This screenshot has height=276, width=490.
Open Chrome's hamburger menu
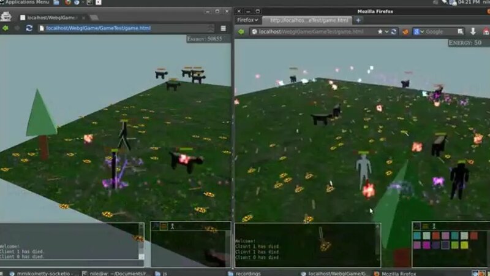[223, 28]
